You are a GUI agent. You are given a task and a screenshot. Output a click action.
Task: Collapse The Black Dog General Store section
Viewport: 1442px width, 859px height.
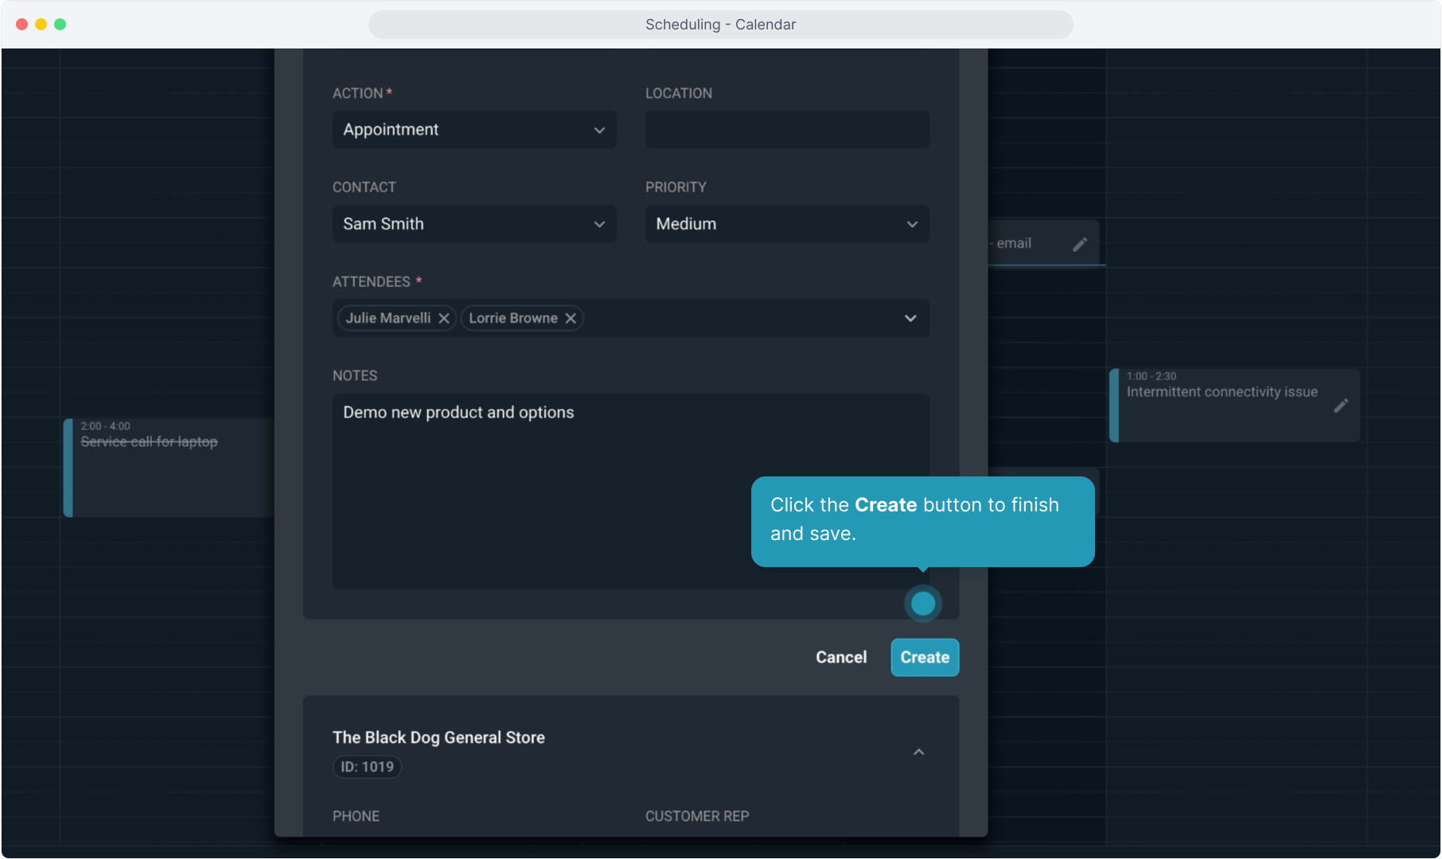pyautogui.click(x=918, y=752)
